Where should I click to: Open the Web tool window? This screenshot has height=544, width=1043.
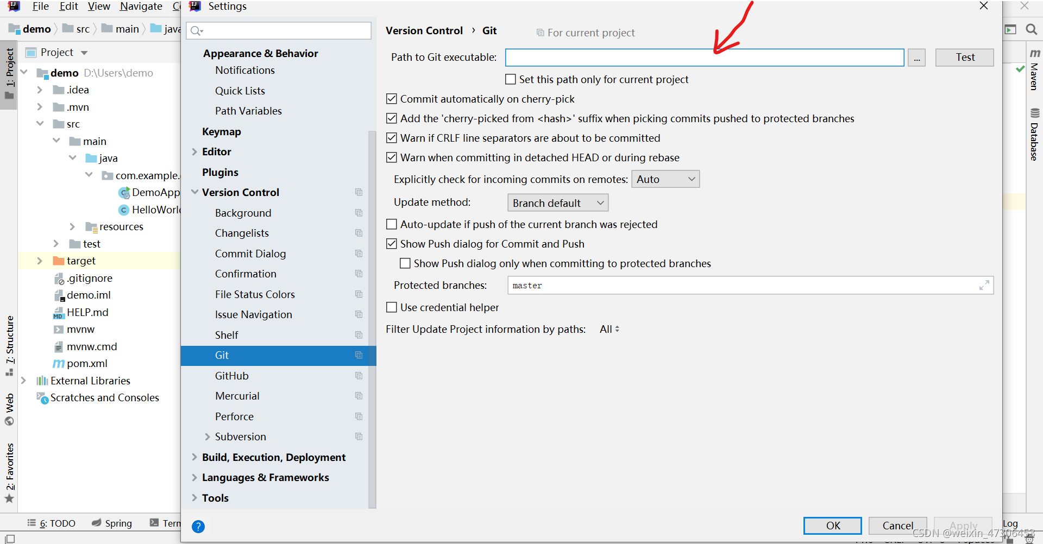click(x=9, y=410)
